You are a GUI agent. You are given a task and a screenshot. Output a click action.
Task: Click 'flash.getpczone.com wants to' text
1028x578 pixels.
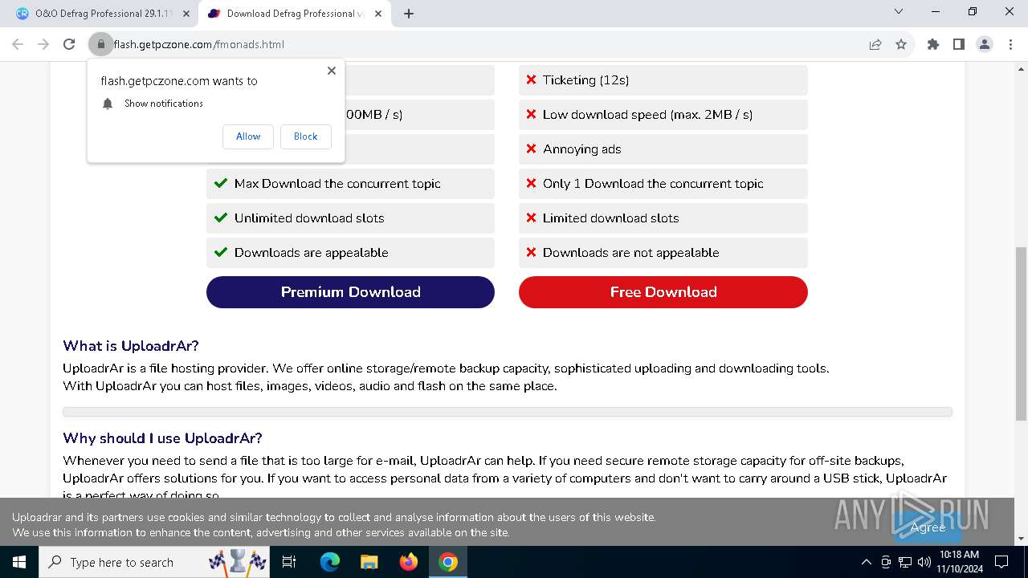(x=179, y=81)
